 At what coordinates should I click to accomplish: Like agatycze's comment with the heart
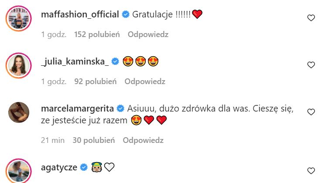coord(311,170)
